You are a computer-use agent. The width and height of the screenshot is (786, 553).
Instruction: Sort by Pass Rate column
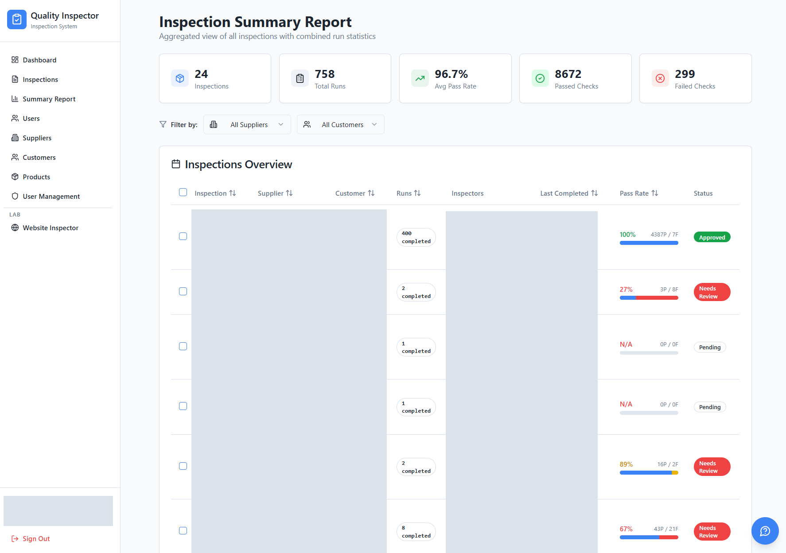pos(639,193)
